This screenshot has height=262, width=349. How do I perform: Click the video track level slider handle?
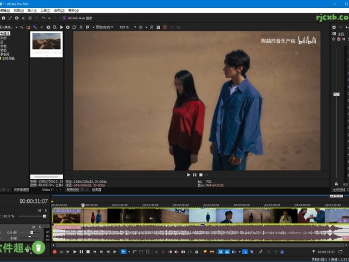[x=44, y=216]
